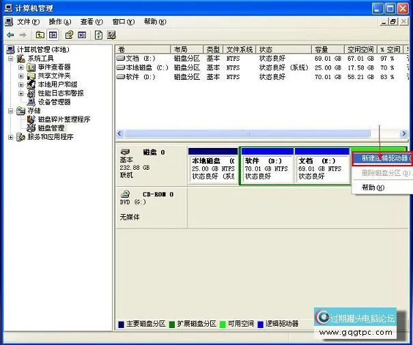
Task: Open the 帮助(H) menu in the menu bar
Action: pos(155,22)
